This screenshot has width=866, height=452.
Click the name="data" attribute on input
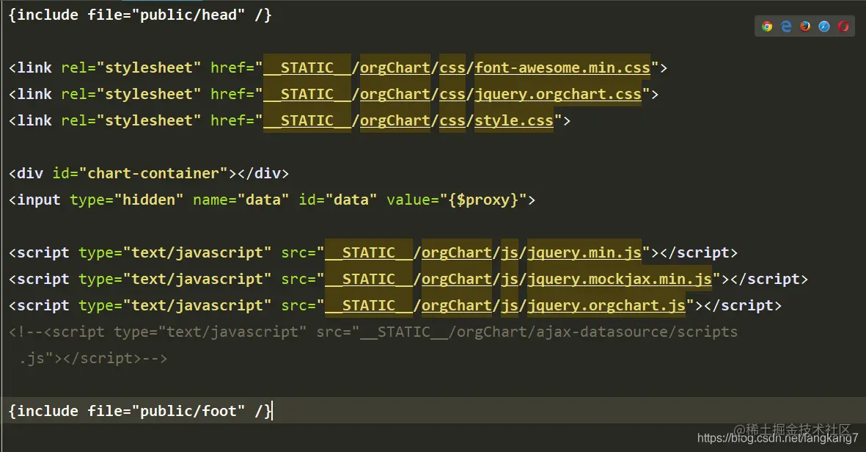point(241,200)
